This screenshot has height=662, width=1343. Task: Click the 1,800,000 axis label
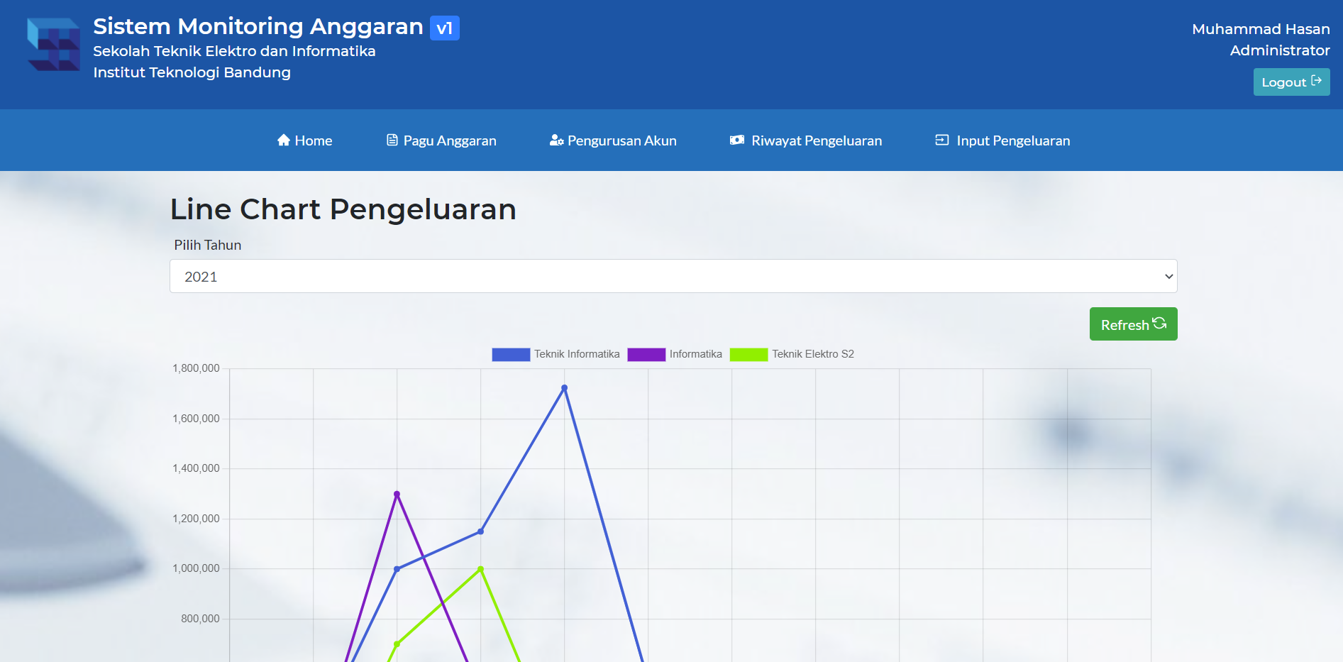(196, 368)
